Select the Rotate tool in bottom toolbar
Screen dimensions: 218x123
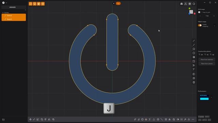34,119
